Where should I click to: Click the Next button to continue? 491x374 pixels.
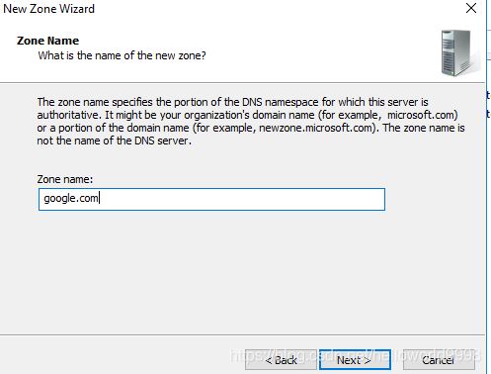pyautogui.click(x=355, y=360)
